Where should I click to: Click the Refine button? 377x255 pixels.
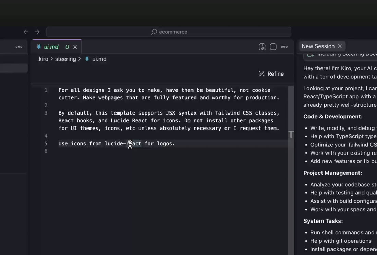pos(271,73)
